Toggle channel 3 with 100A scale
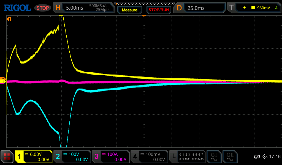 [110, 157]
